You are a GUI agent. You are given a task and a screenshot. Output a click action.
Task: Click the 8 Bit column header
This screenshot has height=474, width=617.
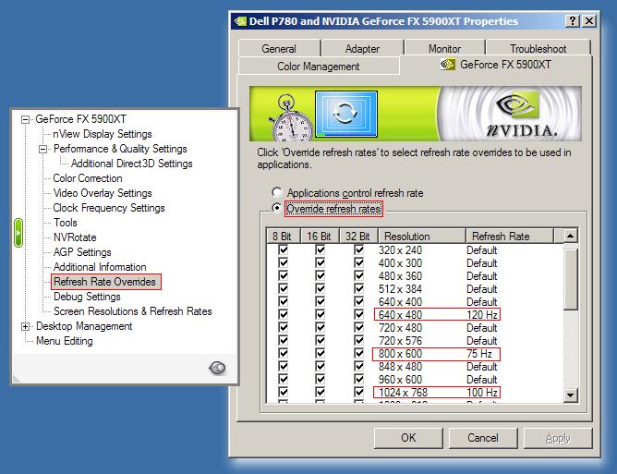[283, 237]
